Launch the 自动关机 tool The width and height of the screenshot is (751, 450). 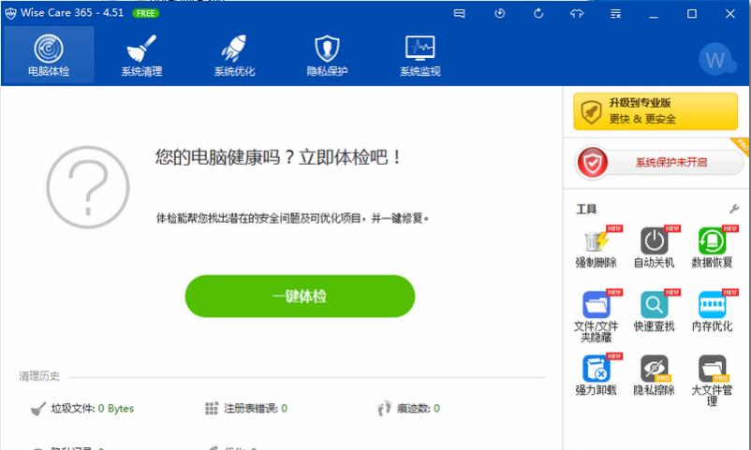pos(654,247)
